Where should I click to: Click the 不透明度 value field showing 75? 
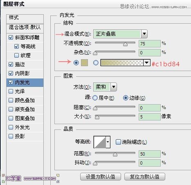coord(150,44)
